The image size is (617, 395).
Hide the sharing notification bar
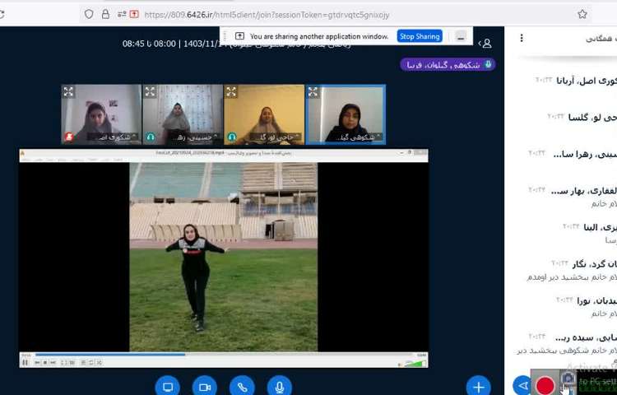461,36
